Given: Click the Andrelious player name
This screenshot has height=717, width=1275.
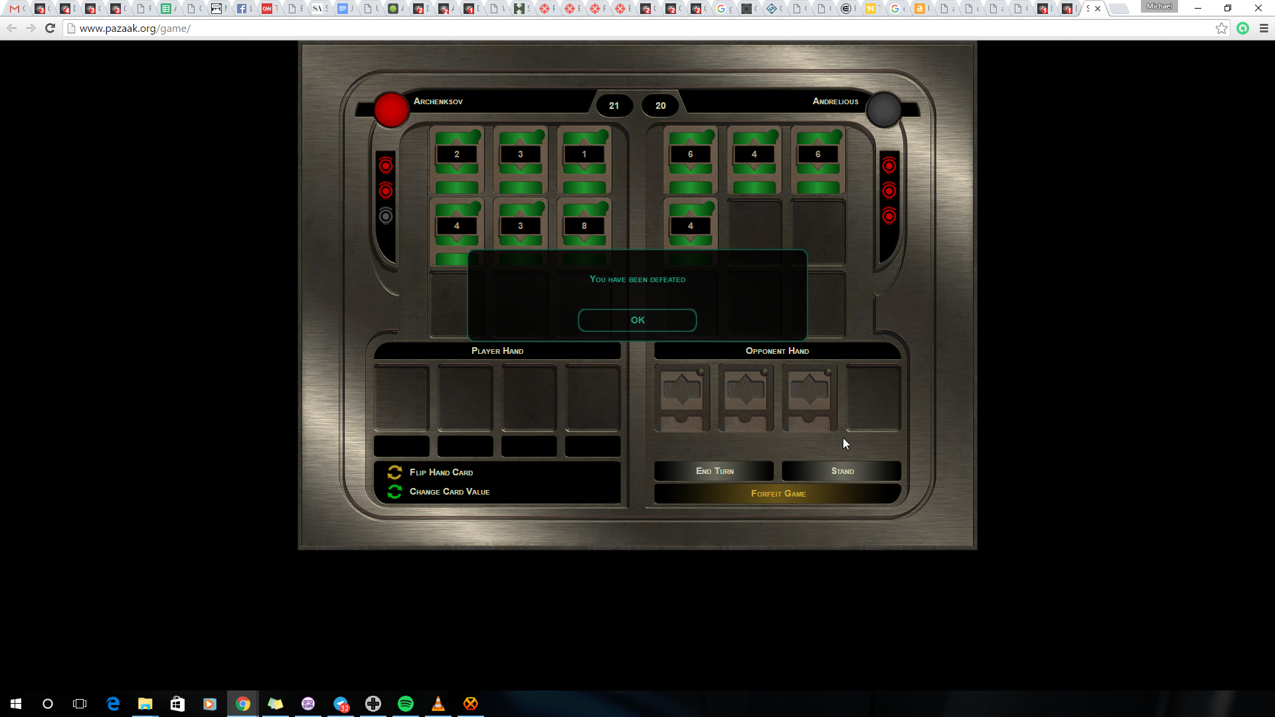Looking at the screenshot, I should click(x=835, y=102).
